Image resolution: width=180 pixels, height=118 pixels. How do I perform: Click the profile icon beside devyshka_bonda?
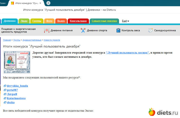5,86
